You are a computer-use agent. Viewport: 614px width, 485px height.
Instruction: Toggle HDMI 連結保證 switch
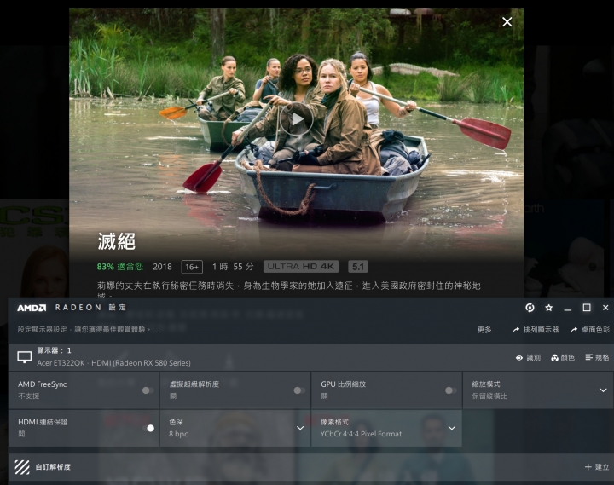pos(148,428)
